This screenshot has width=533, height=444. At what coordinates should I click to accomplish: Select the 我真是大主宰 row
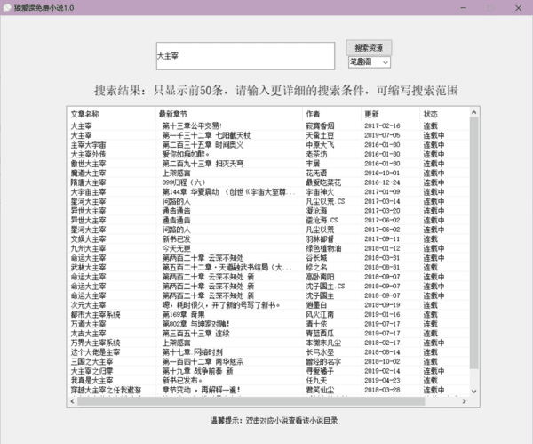coord(268,381)
